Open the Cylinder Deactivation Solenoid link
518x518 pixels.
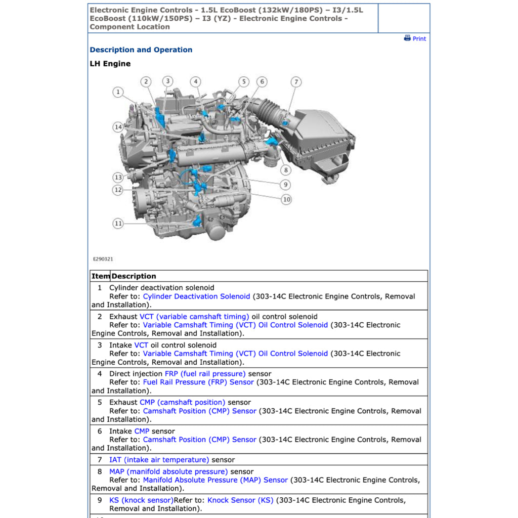[196, 296]
